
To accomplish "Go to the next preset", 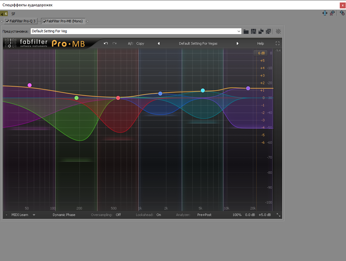I will point(237,43).
